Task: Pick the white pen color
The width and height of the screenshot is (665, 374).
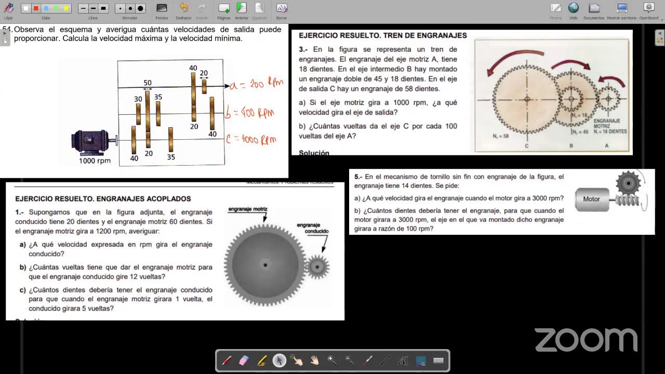Action: point(26,8)
